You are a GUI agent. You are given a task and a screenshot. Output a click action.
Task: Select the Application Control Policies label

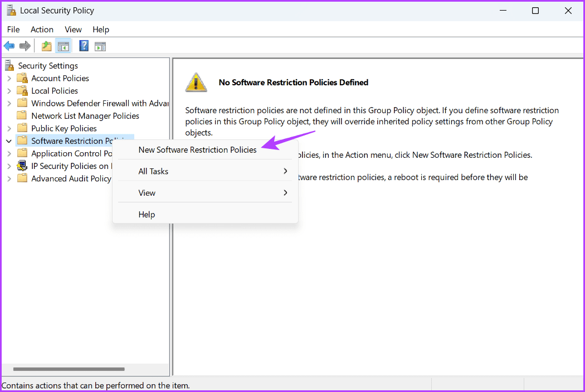click(x=72, y=153)
